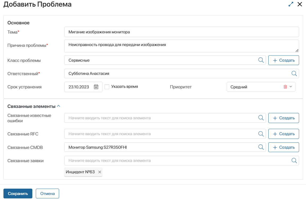Remove the Инцидент №63 tag
The image size is (306, 200).
pyautogui.click(x=99, y=172)
